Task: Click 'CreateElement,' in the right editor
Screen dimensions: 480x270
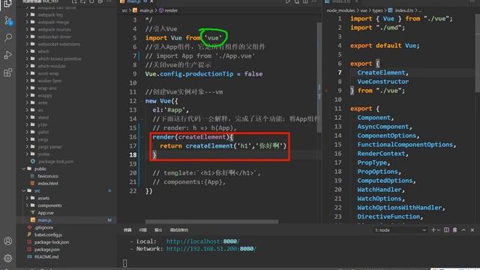Action: (382, 73)
